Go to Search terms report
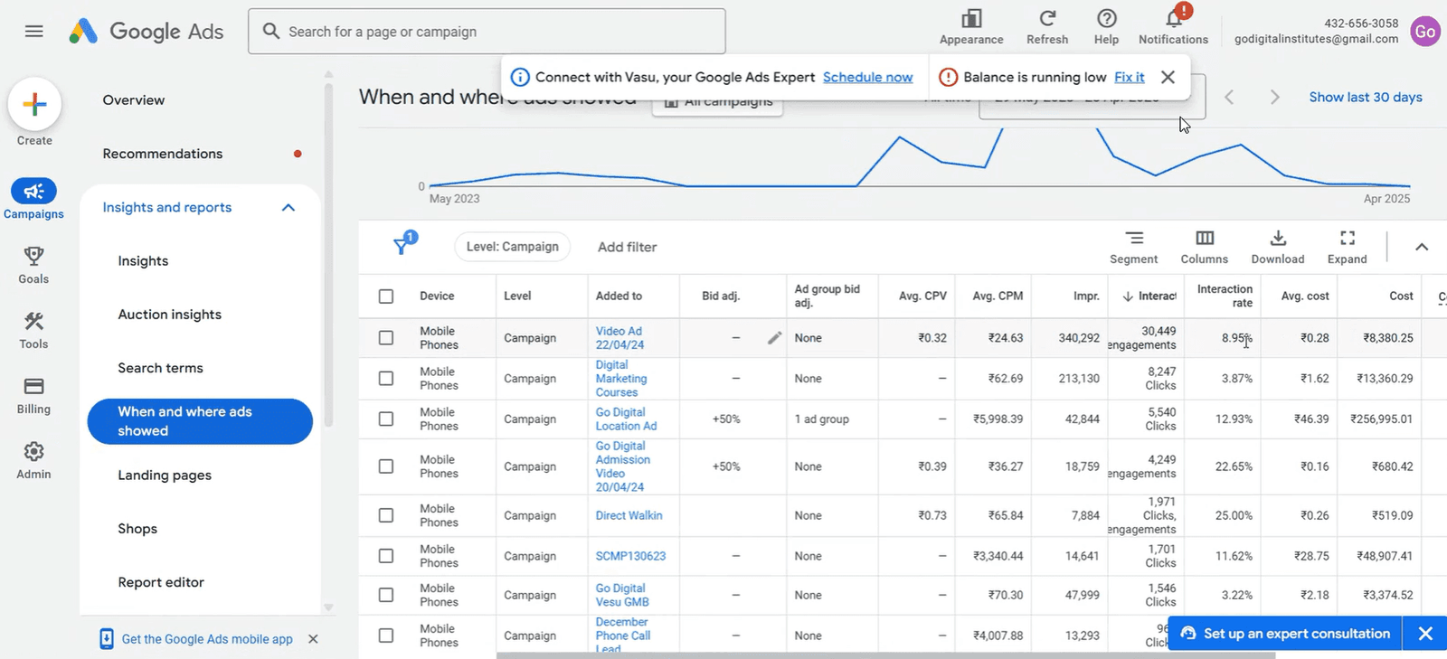The height and width of the screenshot is (659, 1447). click(x=160, y=368)
